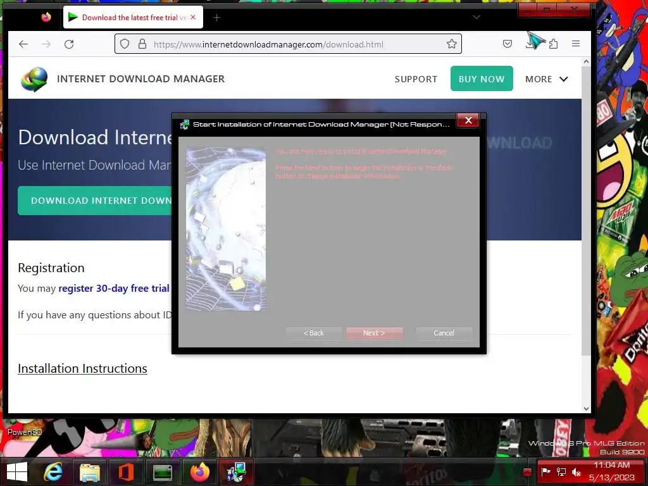This screenshot has height=486, width=648.
Task: Close the IDM installer dialog
Action: point(468,120)
